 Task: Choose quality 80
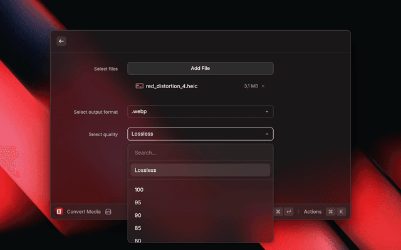200,240
